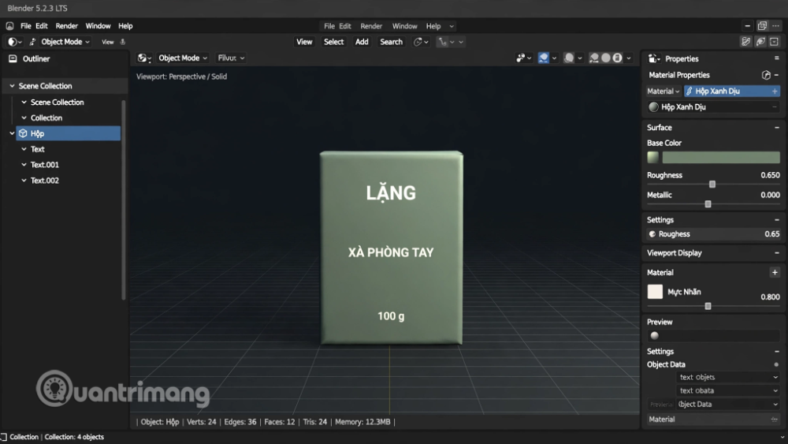Collapse the Hộp tree expander arrow
Viewport: 788px width, 444px height.
click(x=12, y=133)
